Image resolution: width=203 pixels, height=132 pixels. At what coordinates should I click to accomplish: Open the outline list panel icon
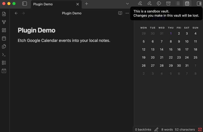point(178,3)
